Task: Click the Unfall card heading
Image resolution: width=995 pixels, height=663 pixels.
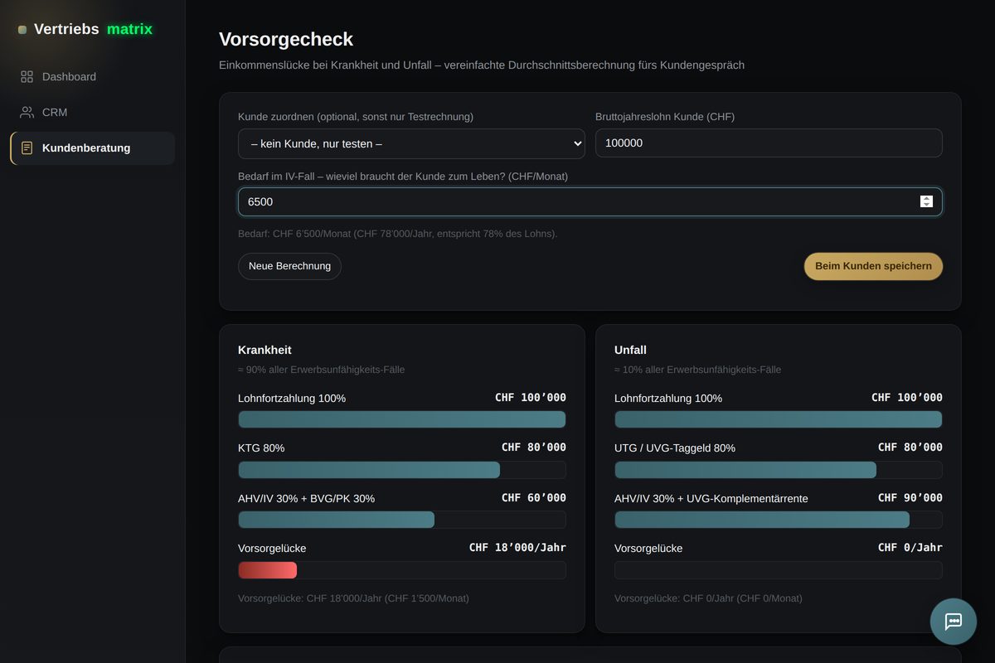Action: (x=630, y=350)
